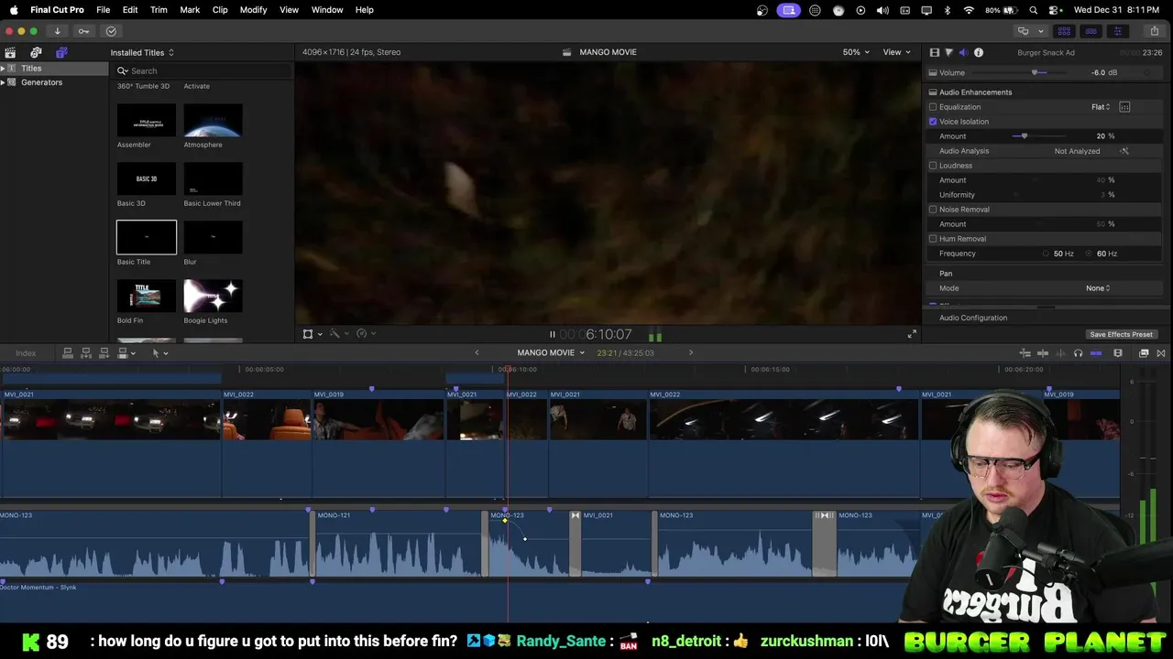The height and width of the screenshot is (659, 1173).
Task: Enable the Equalization checkbox
Action: point(933,107)
